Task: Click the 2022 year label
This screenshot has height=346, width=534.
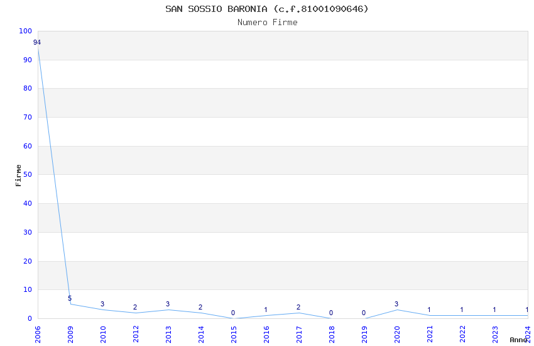Action: [x=462, y=335]
